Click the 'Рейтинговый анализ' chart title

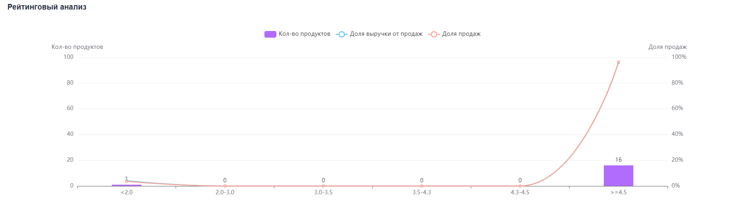pos(47,7)
